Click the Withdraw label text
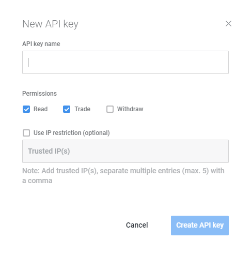 click(130, 109)
